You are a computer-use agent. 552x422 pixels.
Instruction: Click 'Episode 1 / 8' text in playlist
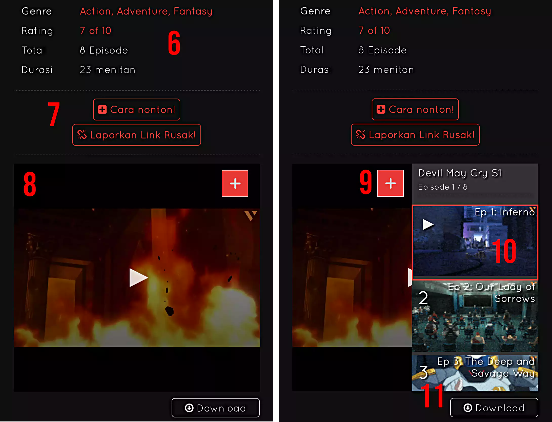(x=443, y=187)
